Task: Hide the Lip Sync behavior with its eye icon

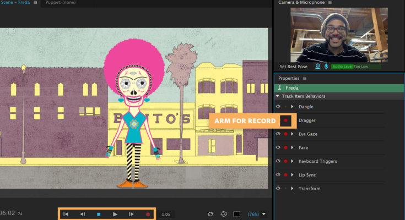Action: coord(278,175)
